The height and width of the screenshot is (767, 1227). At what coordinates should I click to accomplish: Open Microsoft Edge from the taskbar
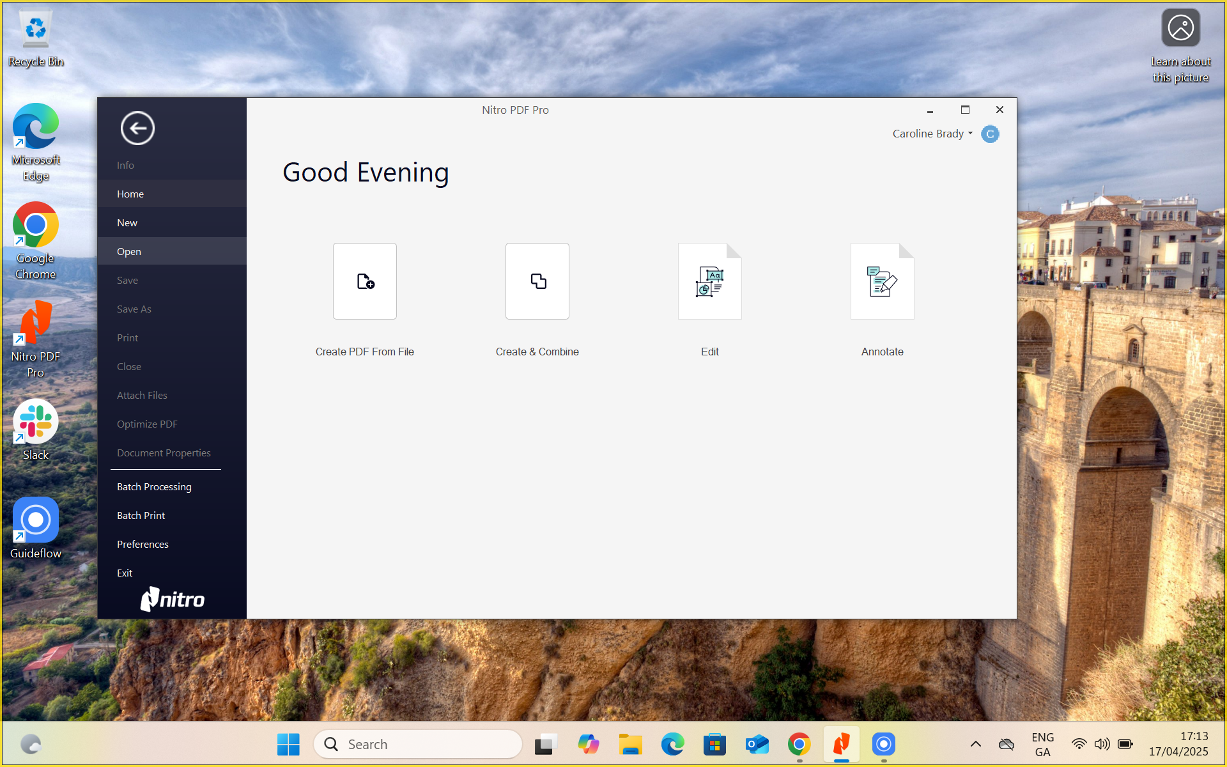point(672,745)
